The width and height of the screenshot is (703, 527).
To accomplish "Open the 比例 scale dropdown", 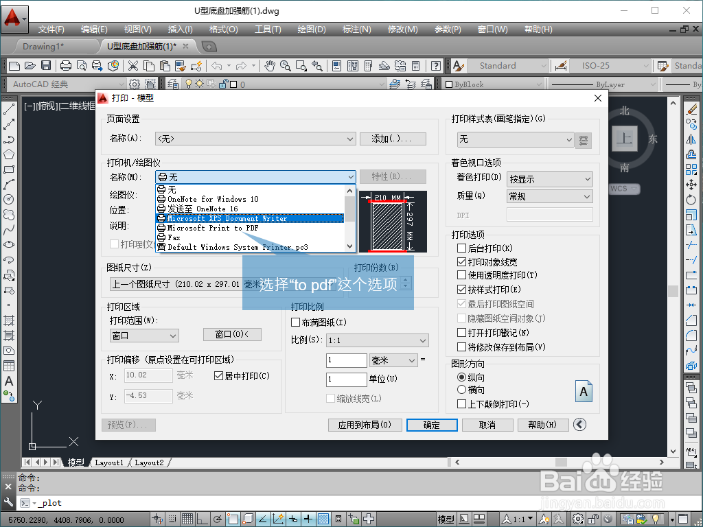I will point(378,340).
